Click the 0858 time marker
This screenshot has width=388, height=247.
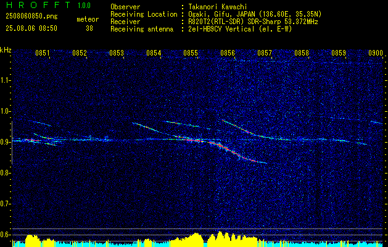302,53
